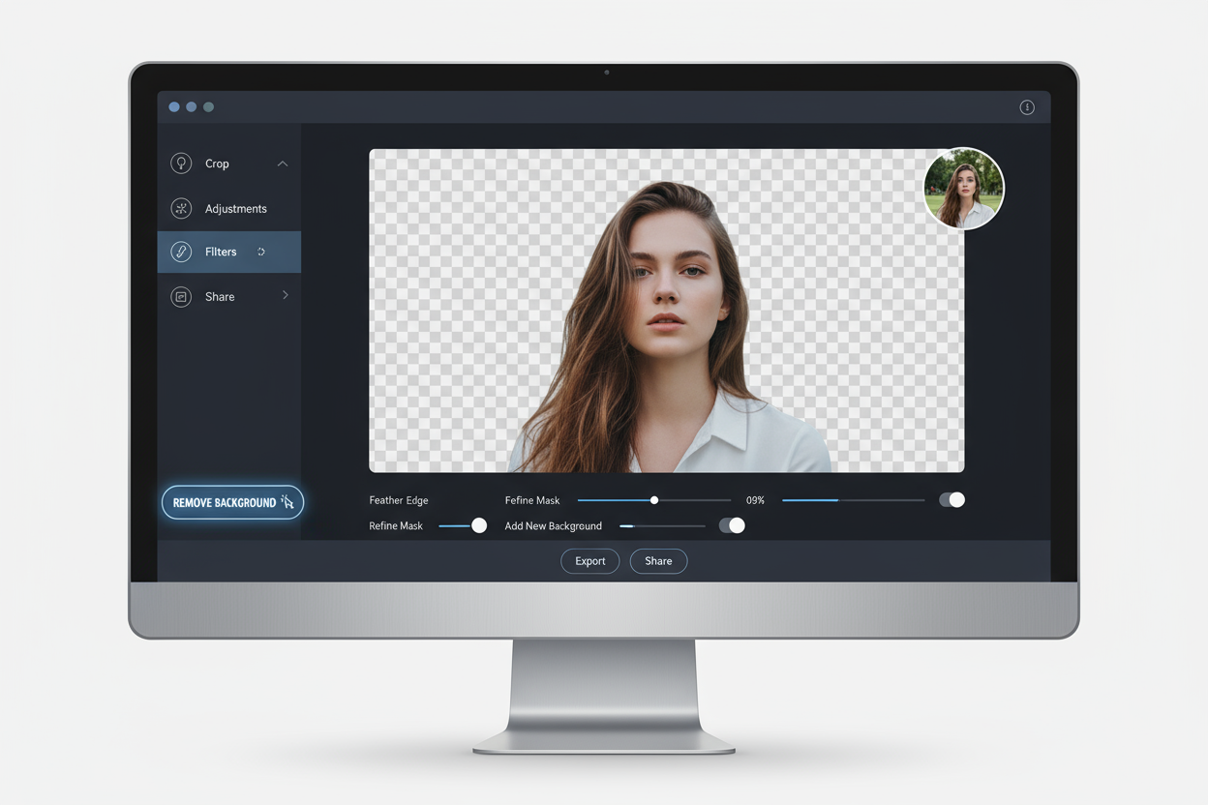
Task: Click the processing spinner next to Filters
Action: click(x=261, y=251)
